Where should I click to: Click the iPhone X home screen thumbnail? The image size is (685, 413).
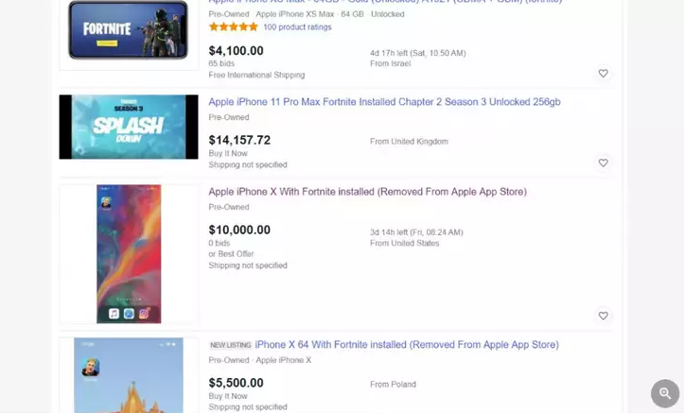pyautogui.click(x=129, y=253)
